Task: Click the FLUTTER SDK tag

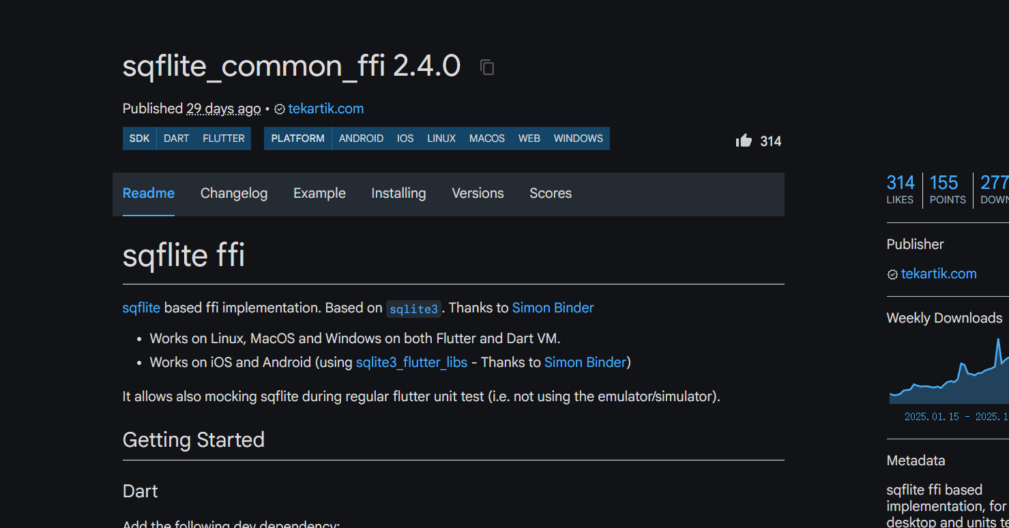Action: (x=223, y=138)
